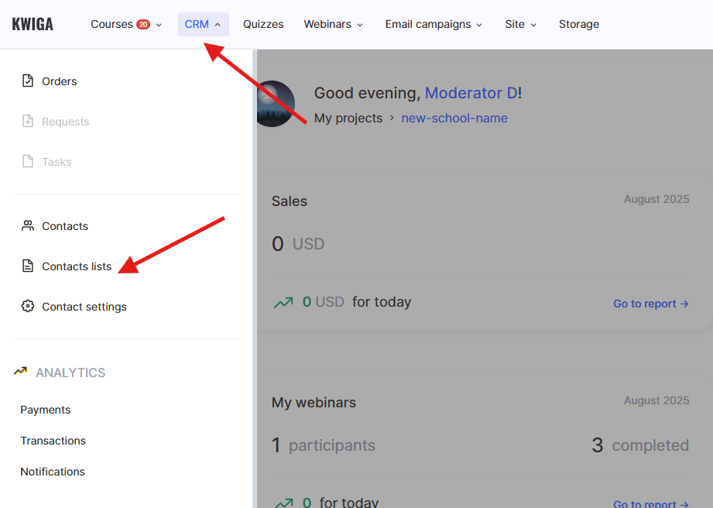Open the Webinars dropdown menu

tap(333, 24)
